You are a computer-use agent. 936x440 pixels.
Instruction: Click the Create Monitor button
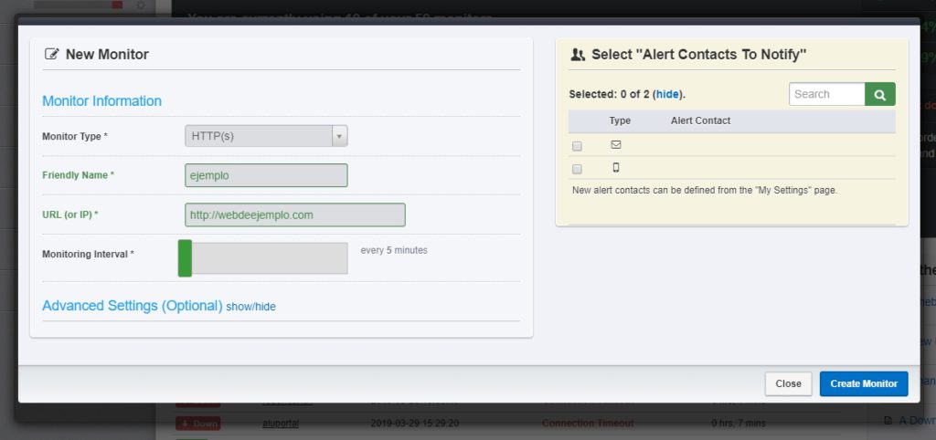coord(864,384)
